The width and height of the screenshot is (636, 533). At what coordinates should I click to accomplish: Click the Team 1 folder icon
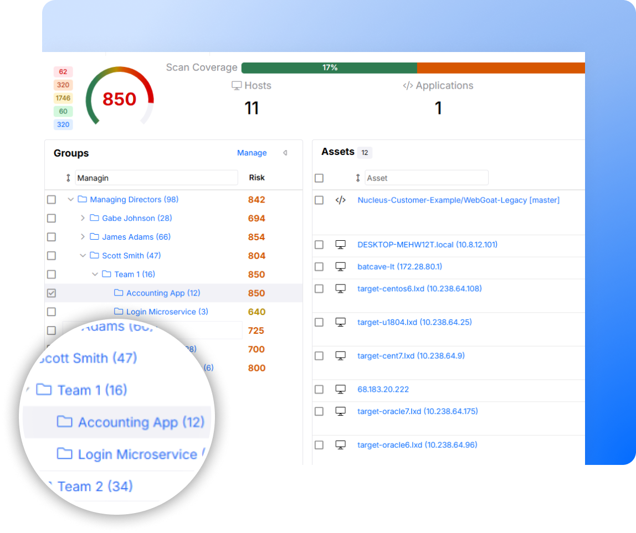coord(107,274)
